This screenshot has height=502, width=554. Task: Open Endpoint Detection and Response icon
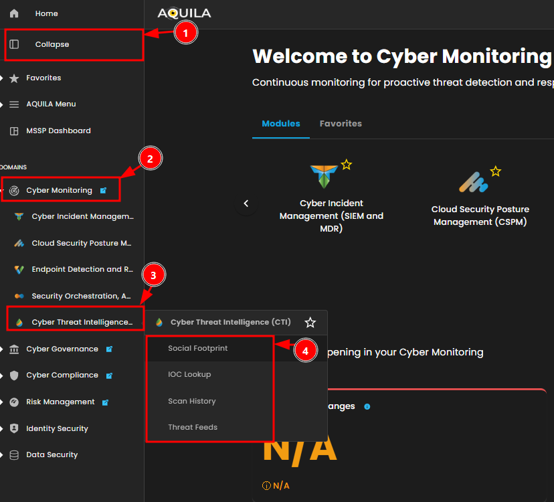(x=19, y=269)
